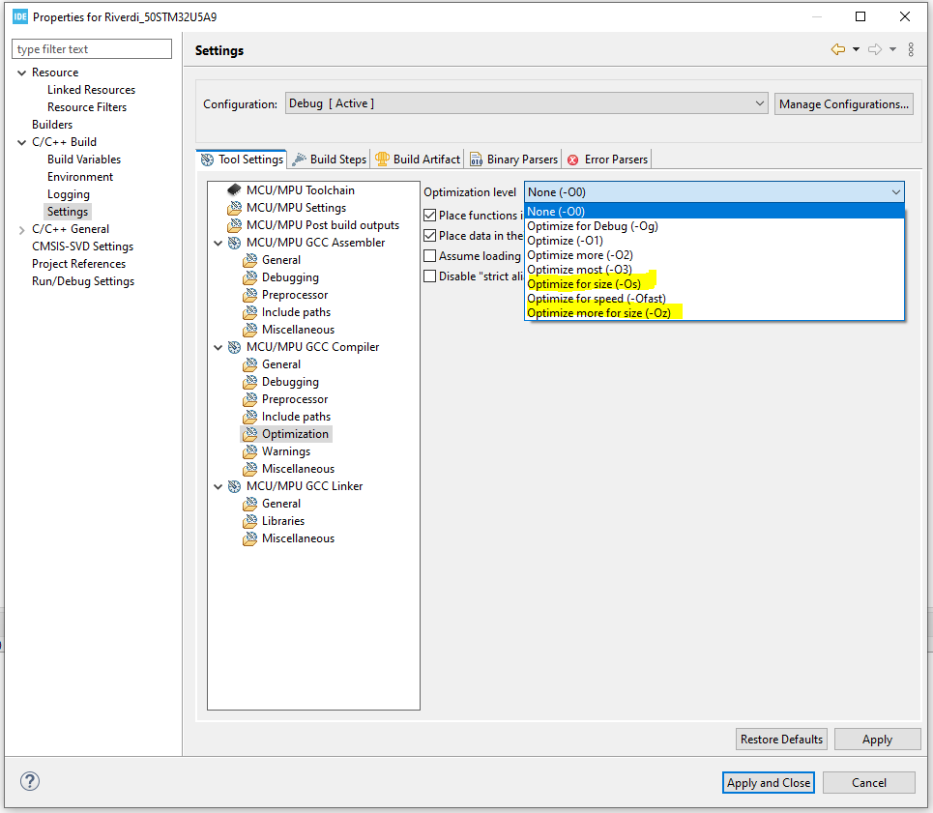Click the Tool Settings tab icon
Viewport: 933px width, 813px height.
click(207, 160)
